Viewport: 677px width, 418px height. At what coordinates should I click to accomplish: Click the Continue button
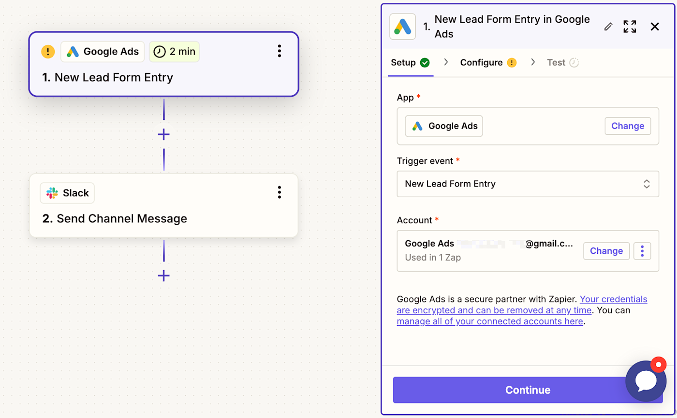coord(528,390)
